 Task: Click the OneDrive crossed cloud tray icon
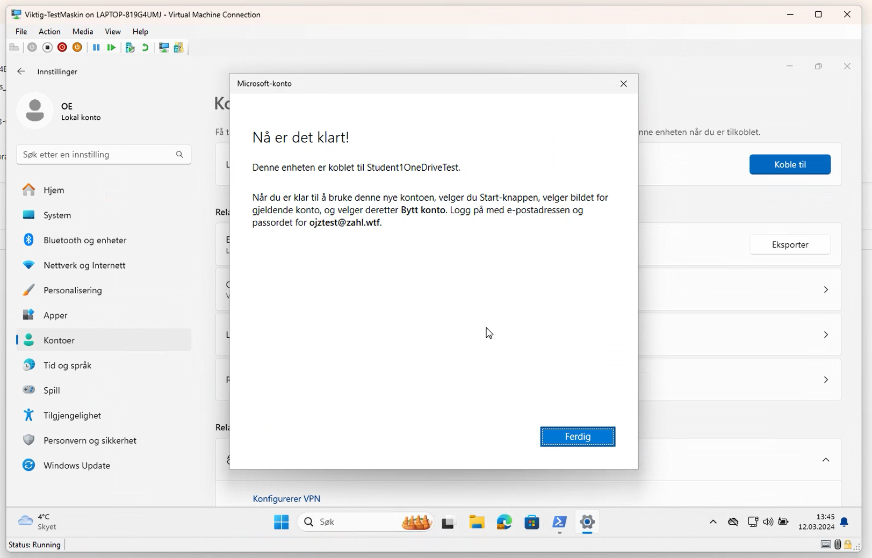pos(733,522)
